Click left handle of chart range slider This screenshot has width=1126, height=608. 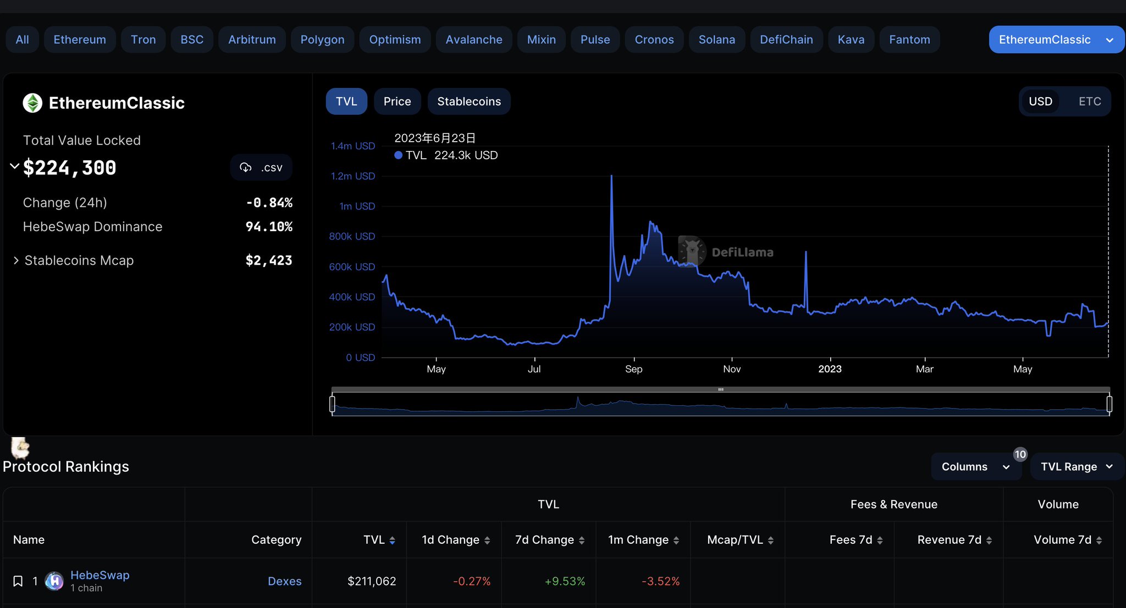click(x=332, y=404)
